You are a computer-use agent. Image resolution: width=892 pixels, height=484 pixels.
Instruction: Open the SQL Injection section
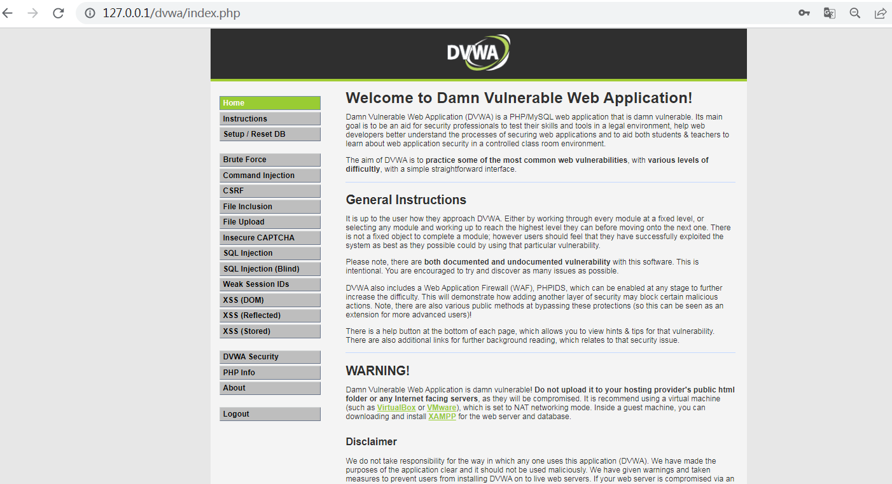coord(270,252)
